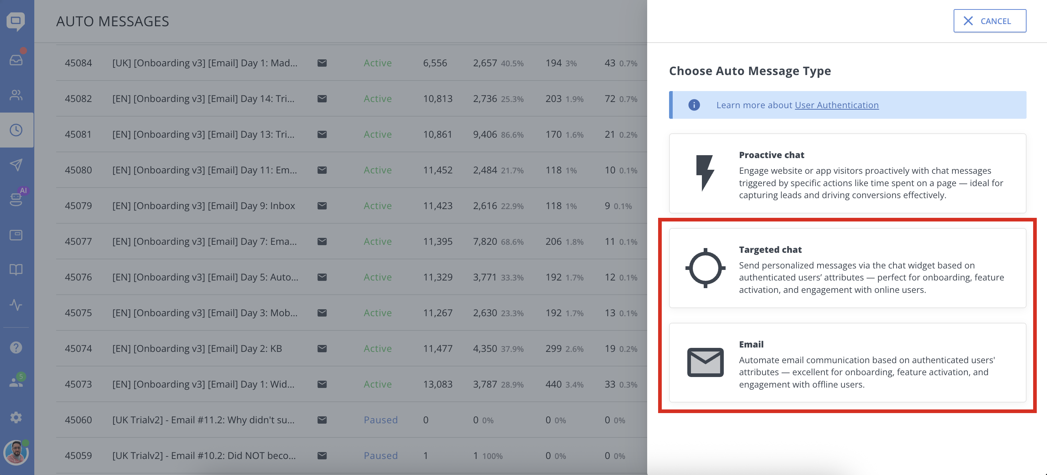1047x475 pixels.
Task: Click the email type icon for message 45060
Action: pyautogui.click(x=322, y=420)
